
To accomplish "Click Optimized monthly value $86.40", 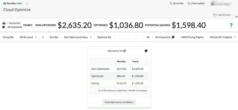I will pos(121,76).
